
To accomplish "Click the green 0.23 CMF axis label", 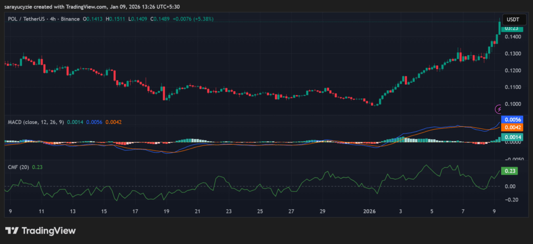I will (x=510, y=171).
